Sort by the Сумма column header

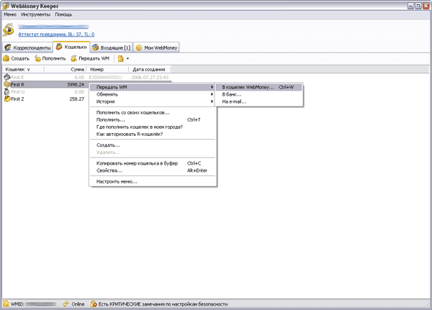point(65,69)
